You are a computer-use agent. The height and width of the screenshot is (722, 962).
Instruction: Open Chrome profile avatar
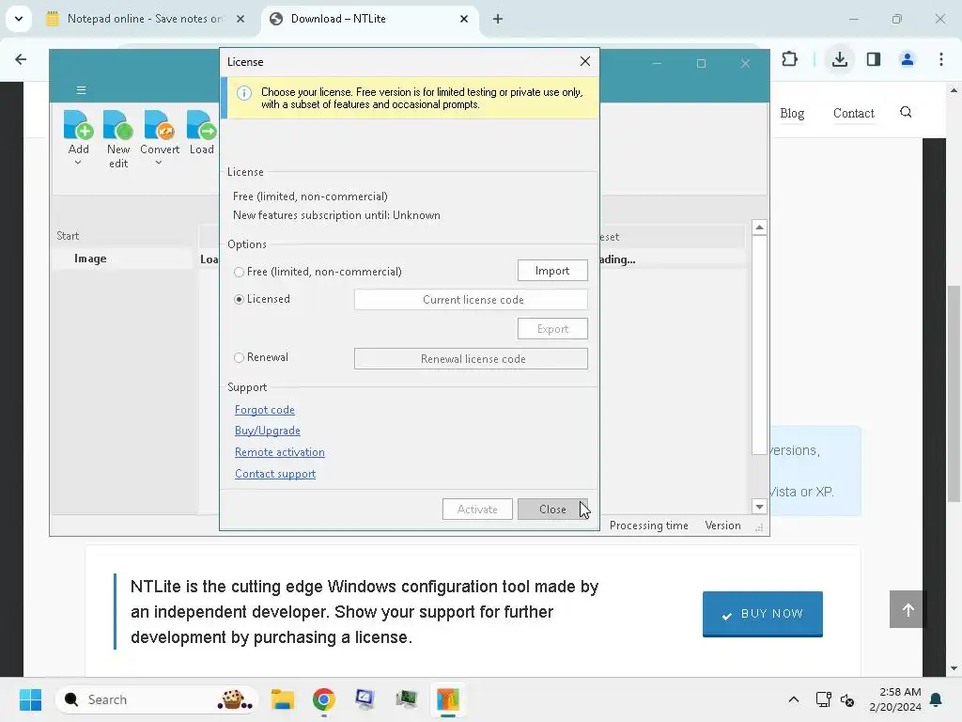click(907, 59)
